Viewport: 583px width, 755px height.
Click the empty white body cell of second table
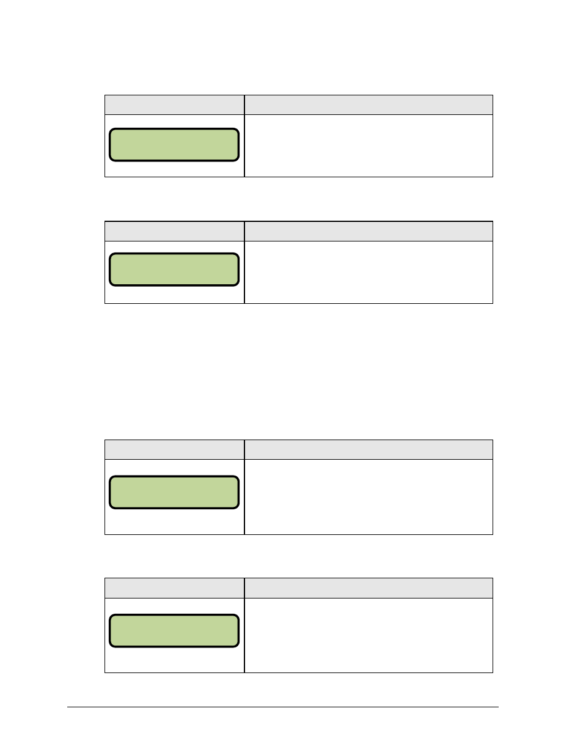[x=369, y=273]
